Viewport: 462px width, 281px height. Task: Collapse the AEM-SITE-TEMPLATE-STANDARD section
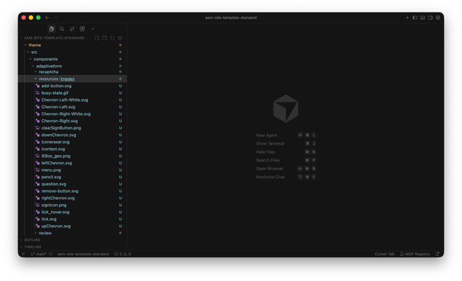click(22, 38)
